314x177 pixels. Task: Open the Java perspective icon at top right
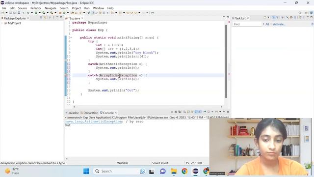[312, 13]
